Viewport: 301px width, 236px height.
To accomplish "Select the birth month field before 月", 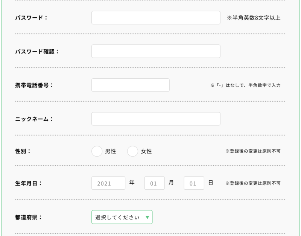I will tap(154, 183).
